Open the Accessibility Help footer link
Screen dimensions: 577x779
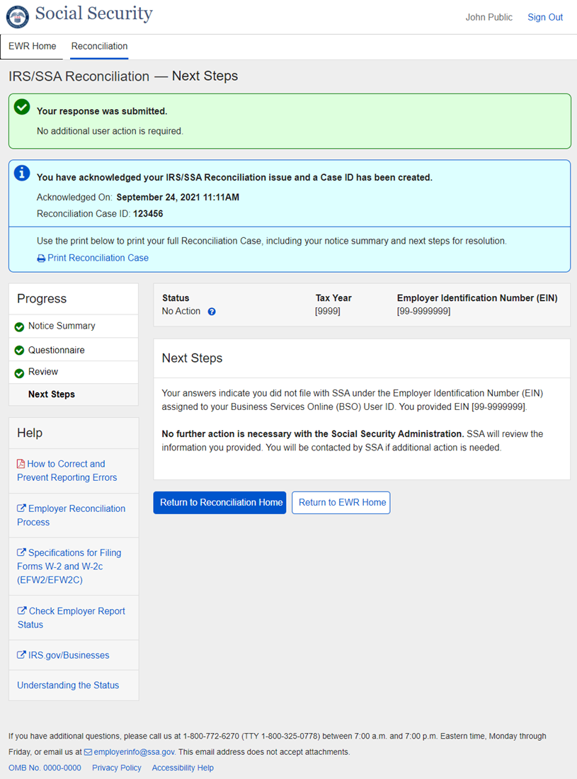point(183,768)
